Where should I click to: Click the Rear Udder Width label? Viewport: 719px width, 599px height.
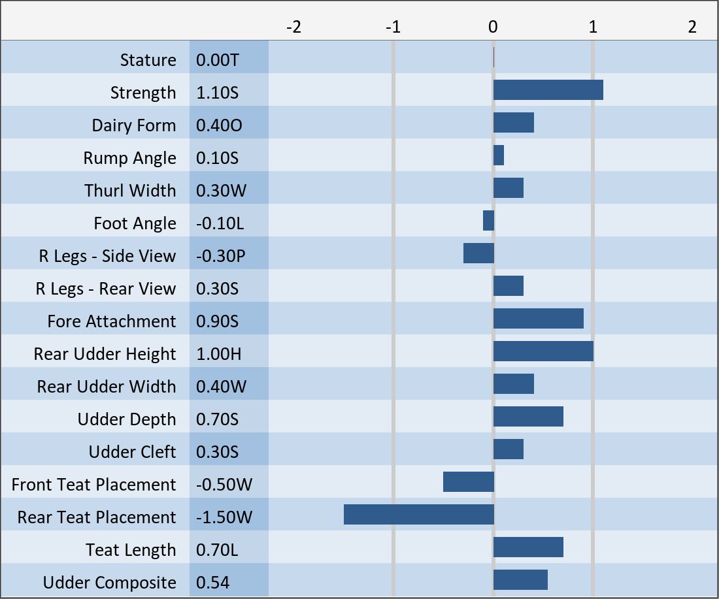coord(106,387)
